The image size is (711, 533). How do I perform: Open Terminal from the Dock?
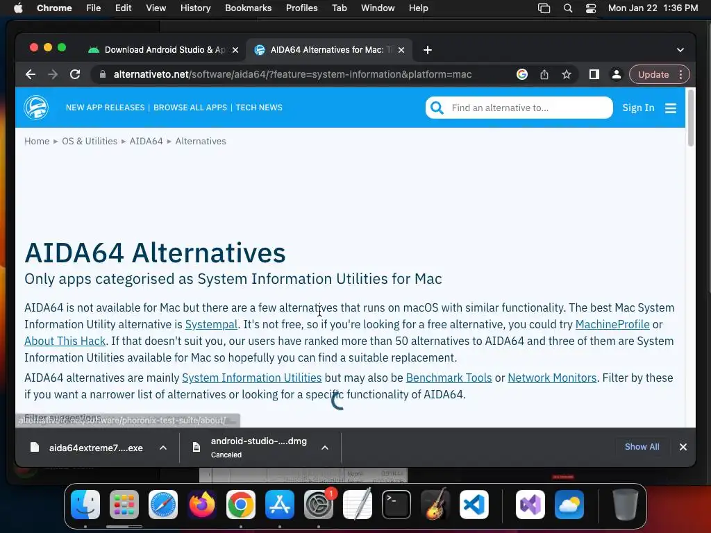396,505
